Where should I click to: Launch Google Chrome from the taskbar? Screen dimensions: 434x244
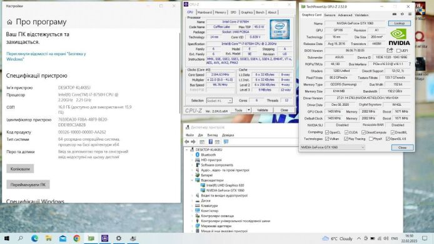pyautogui.click(x=77, y=238)
